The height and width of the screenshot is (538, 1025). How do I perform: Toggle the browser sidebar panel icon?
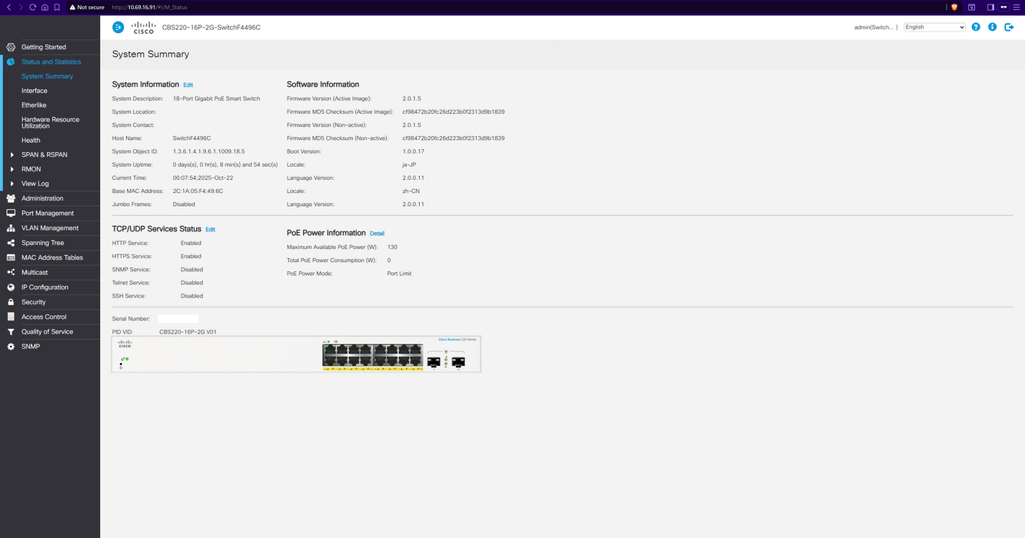click(x=990, y=7)
